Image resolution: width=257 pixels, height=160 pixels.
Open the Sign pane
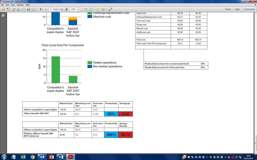(x=237, y=9)
